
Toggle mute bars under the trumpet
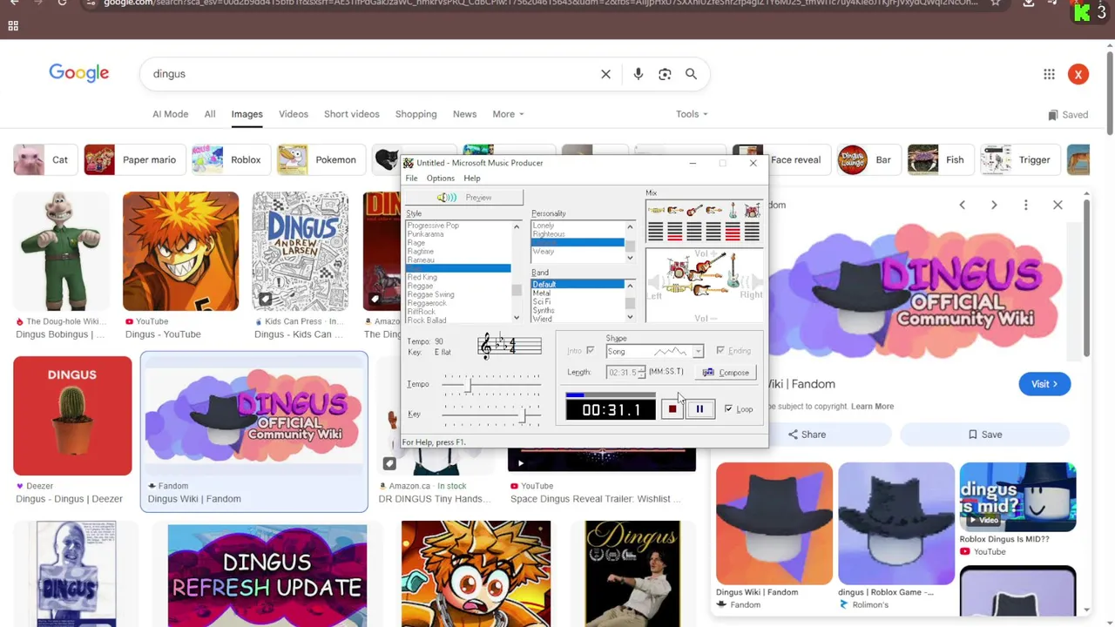point(656,231)
